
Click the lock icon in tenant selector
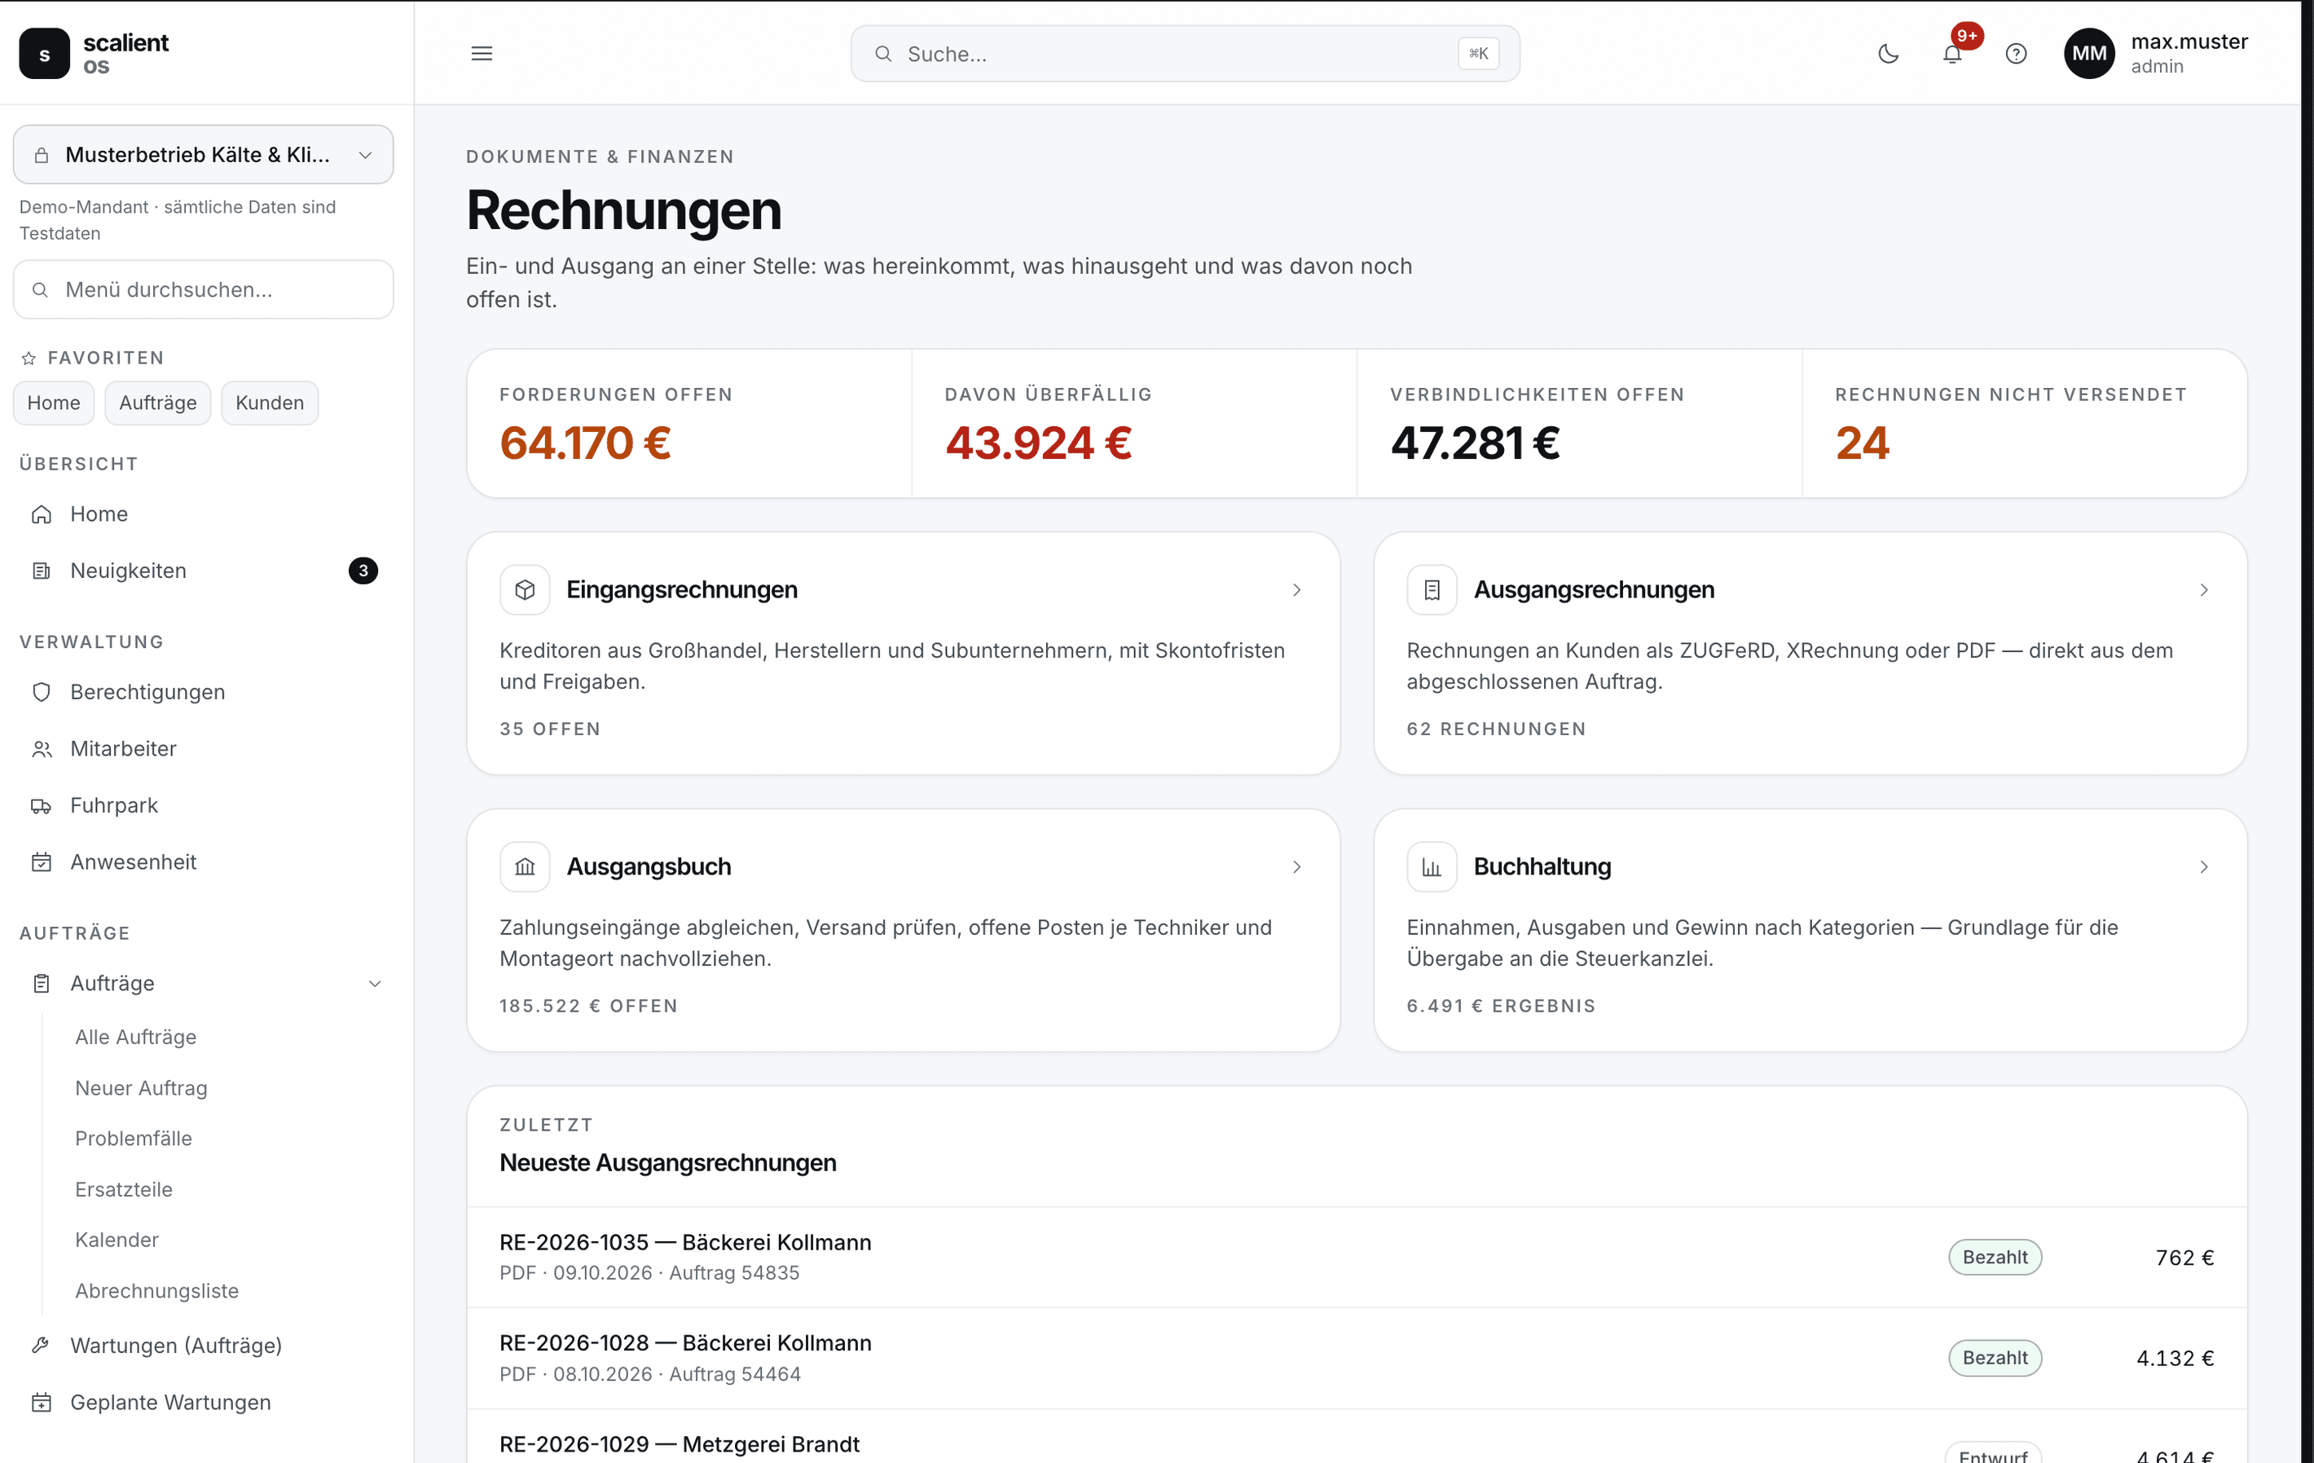(42, 155)
